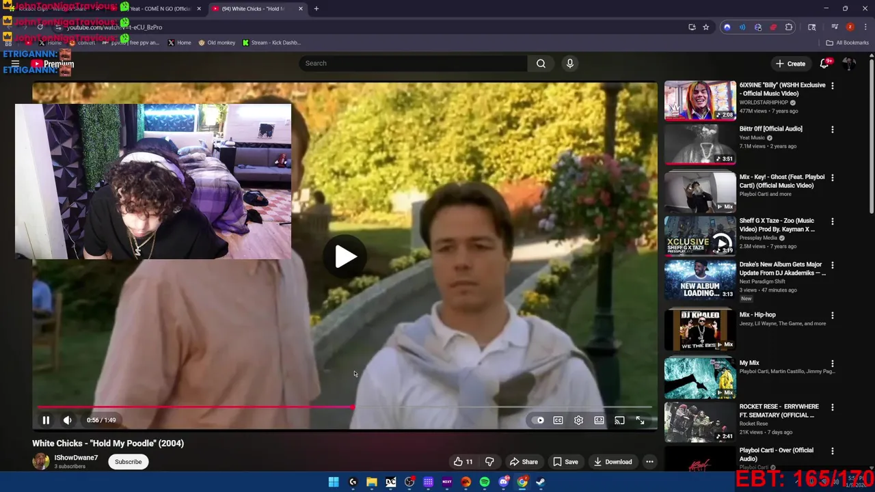Open the free ppv bookmark

click(x=130, y=42)
